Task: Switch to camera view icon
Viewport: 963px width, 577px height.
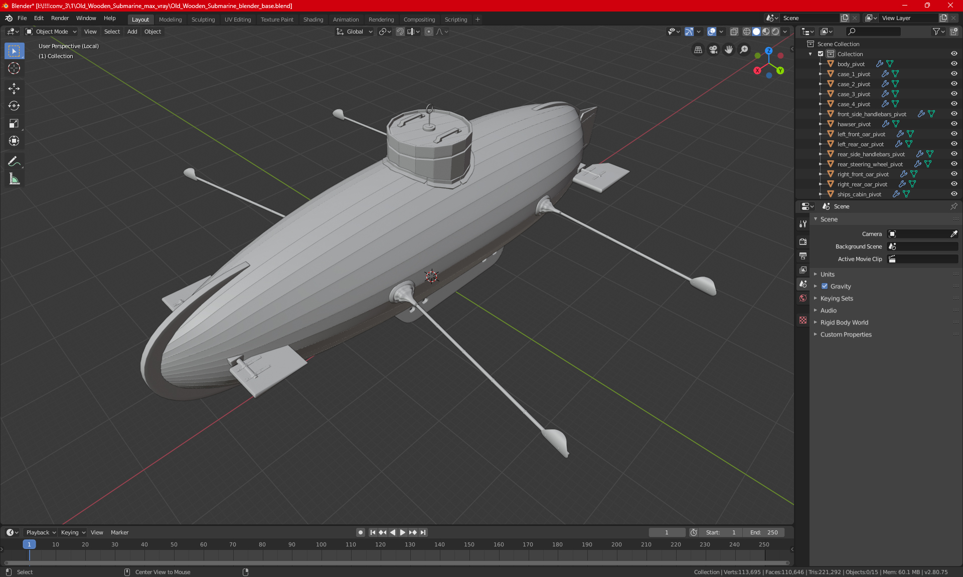Action: pyautogui.click(x=713, y=50)
